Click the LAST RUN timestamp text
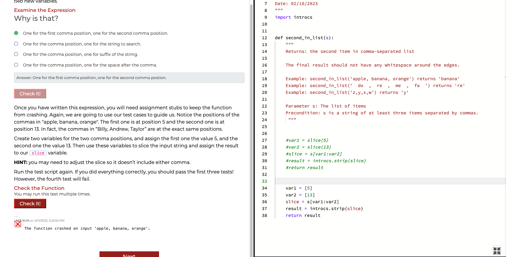This screenshot has height=257, width=506. pyautogui.click(x=39, y=220)
